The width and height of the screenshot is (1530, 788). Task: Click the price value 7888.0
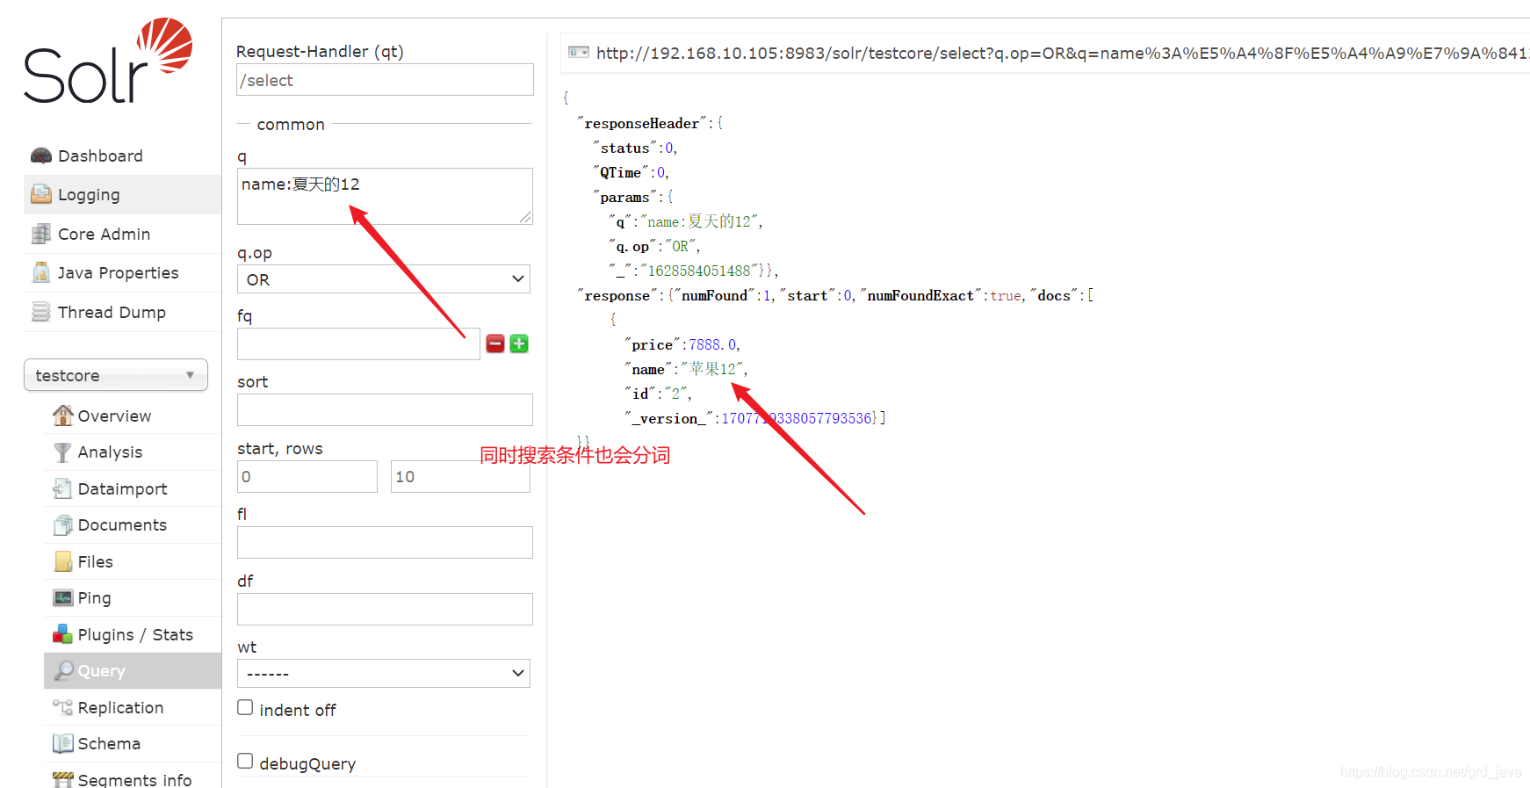pyautogui.click(x=713, y=344)
